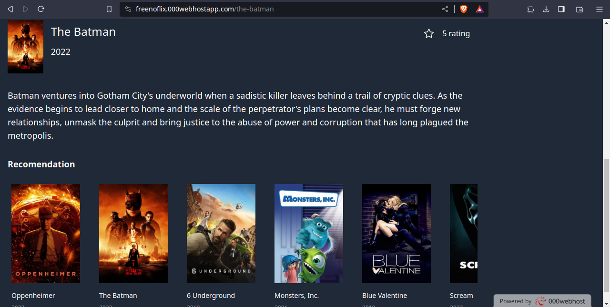
Task: Bookmark this page using the bookmark icon
Action: [109, 9]
